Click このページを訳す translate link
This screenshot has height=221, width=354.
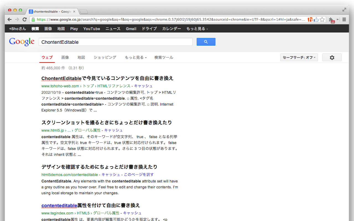[139, 175]
